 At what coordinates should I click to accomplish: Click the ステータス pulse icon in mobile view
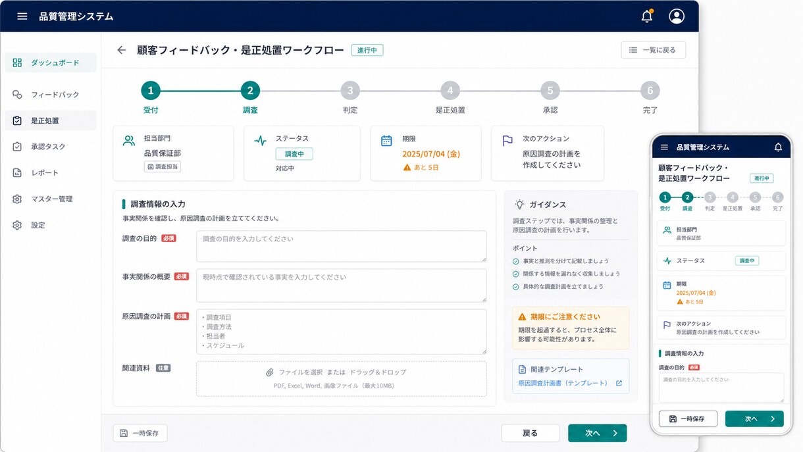pos(667,261)
